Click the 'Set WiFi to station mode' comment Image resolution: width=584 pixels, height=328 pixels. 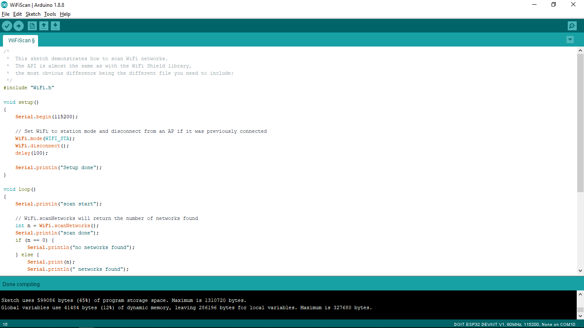[x=141, y=131]
